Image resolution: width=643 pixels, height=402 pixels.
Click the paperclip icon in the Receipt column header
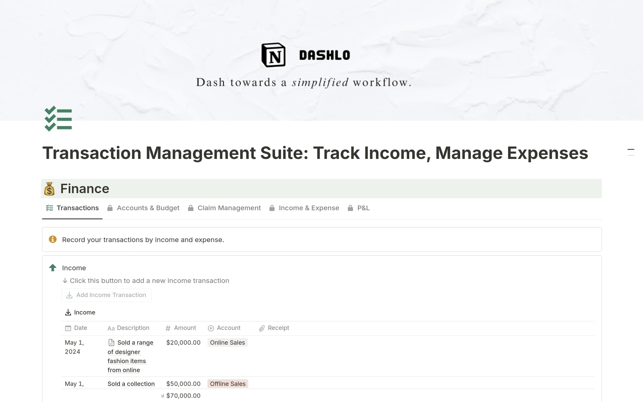click(x=262, y=328)
